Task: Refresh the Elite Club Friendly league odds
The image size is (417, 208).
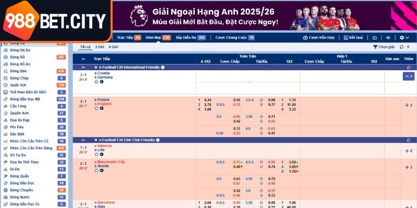Action: pyautogui.click(x=409, y=140)
